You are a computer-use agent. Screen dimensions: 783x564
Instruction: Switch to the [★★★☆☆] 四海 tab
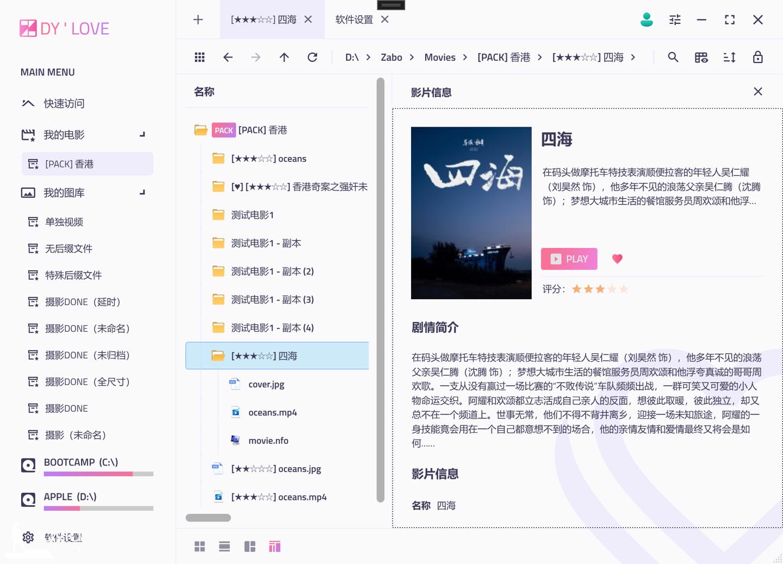pos(264,20)
